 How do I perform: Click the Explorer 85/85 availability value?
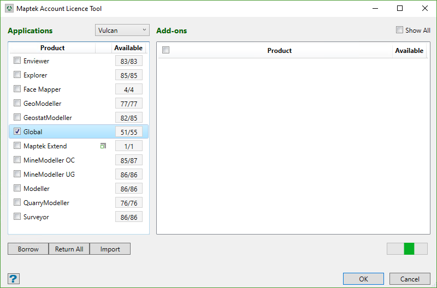129,75
